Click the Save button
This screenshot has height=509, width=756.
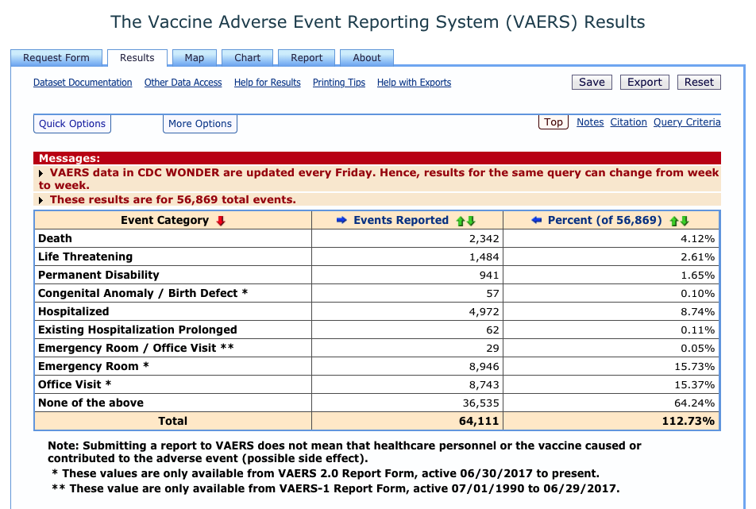tap(592, 83)
